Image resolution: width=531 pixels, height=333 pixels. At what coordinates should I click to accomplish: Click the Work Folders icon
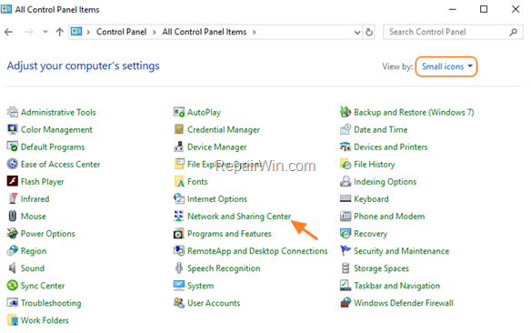click(x=13, y=320)
